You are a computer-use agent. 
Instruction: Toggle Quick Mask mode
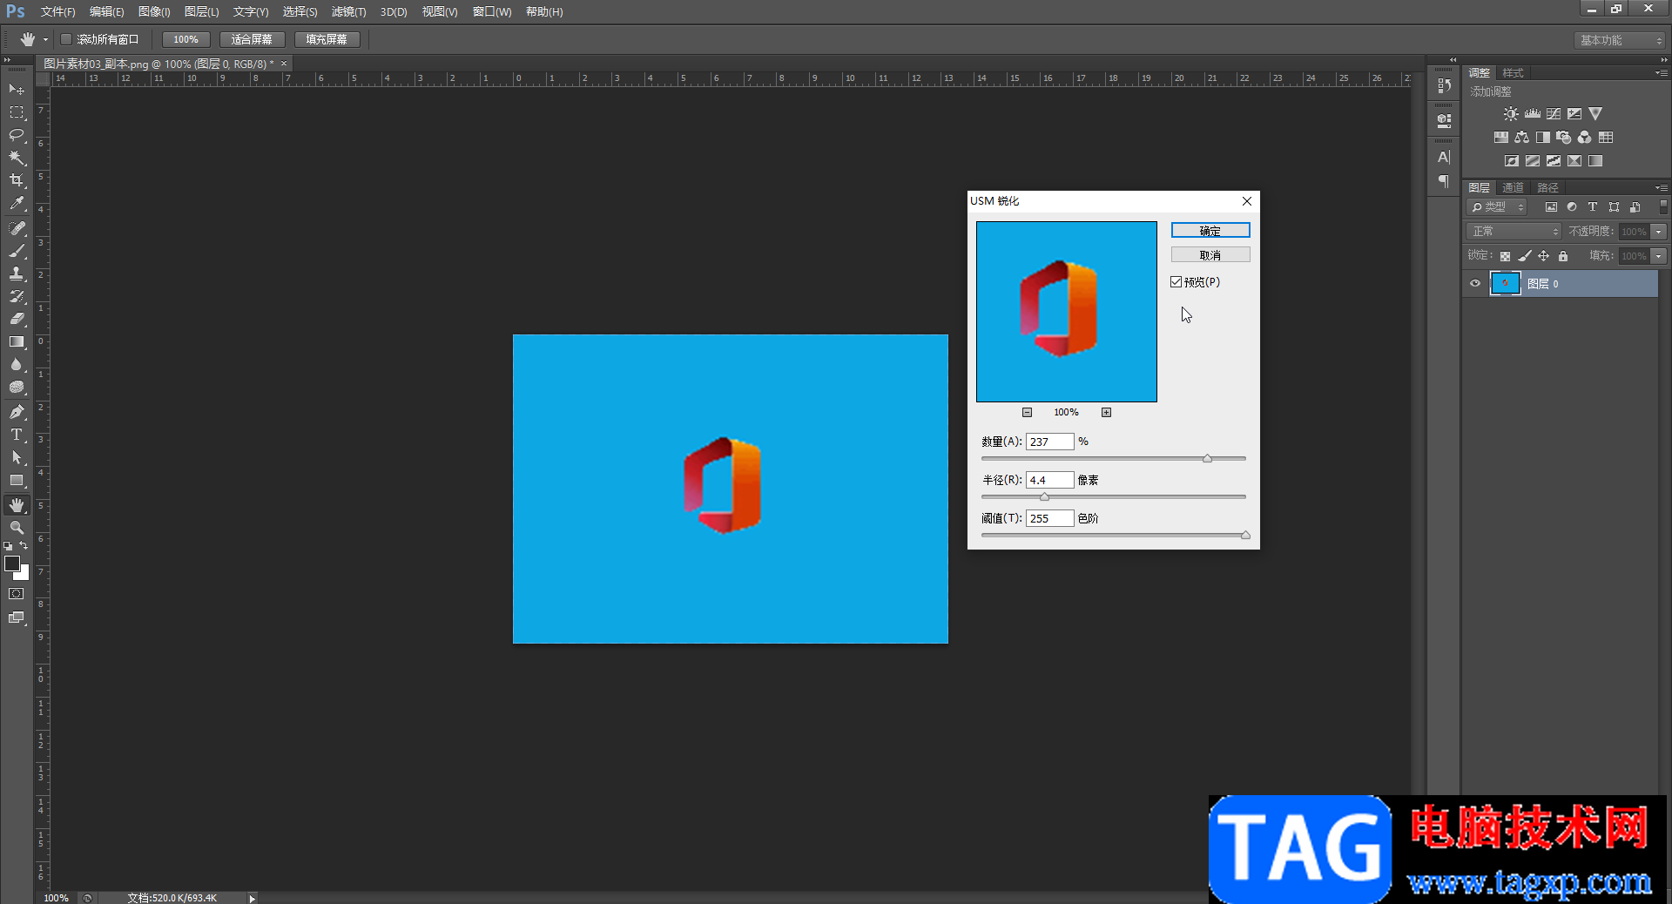tap(17, 594)
